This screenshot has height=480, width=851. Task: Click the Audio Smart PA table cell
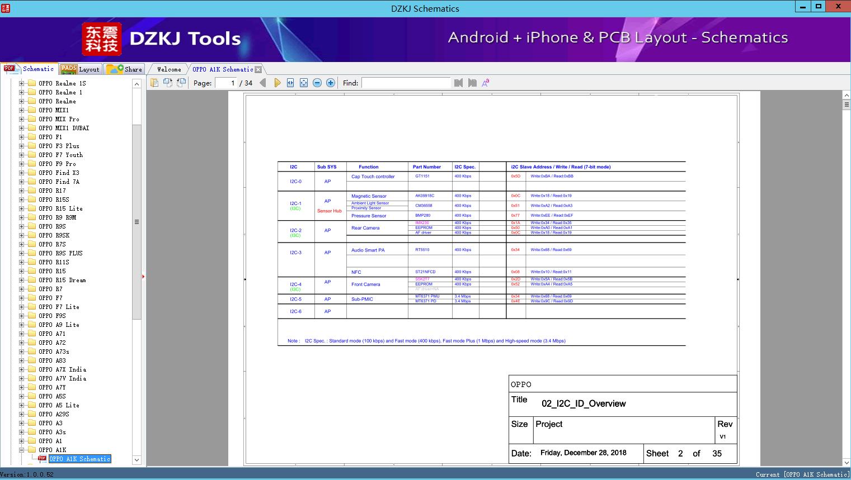click(x=368, y=250)
